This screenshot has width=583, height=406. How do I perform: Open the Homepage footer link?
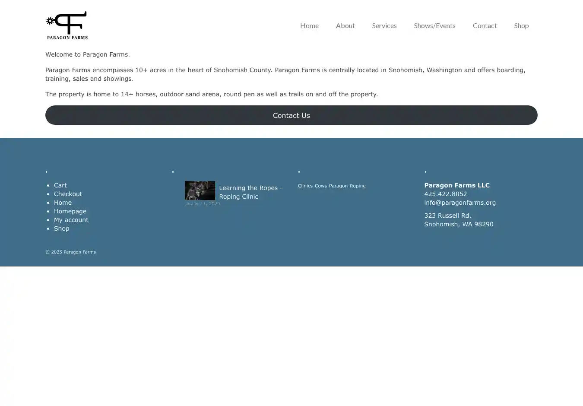point(70,211)
